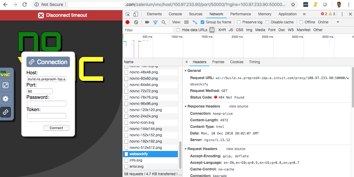
Task: Enable screenshot capture in Network panel
Action: click(x=147, y=22)
